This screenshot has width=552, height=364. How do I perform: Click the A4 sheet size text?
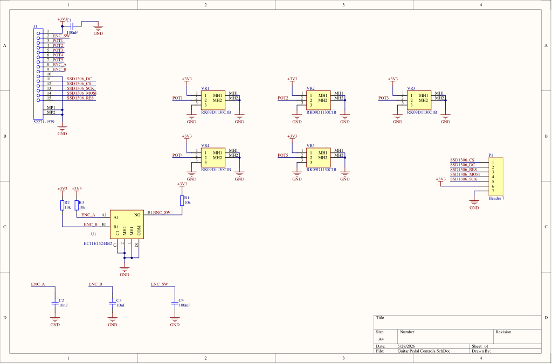point(381,339)
